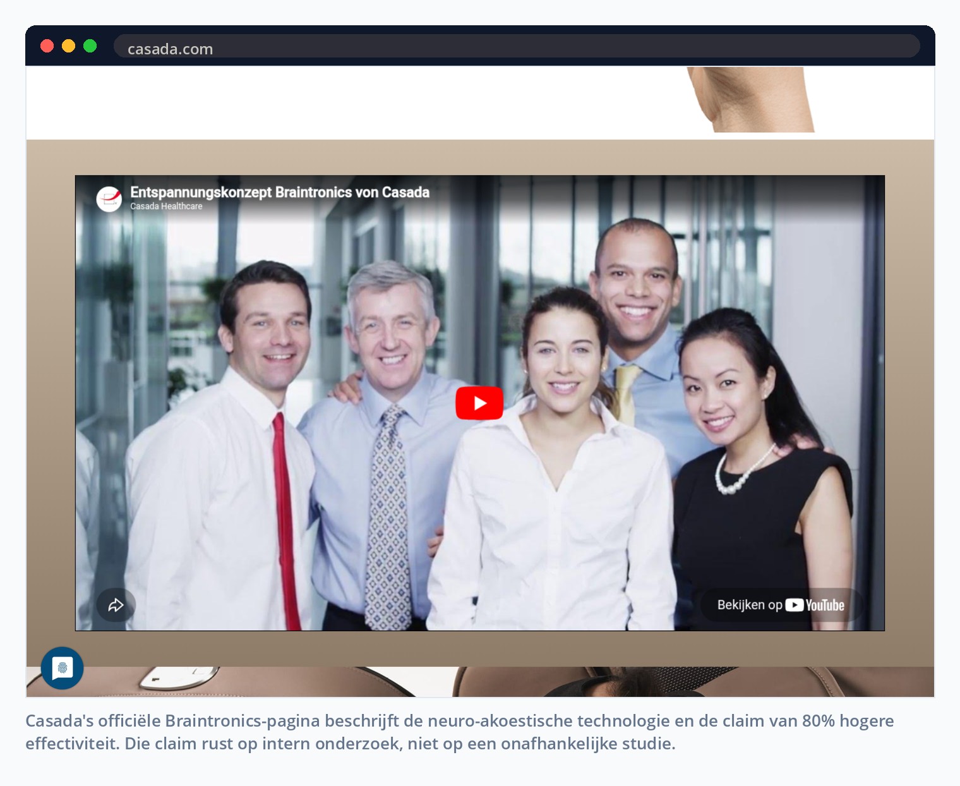Open video title 'Entspannungskonzept Braintronics von Casada'
Viewport: 960px width, 786px height.
(x=280, y=192)
